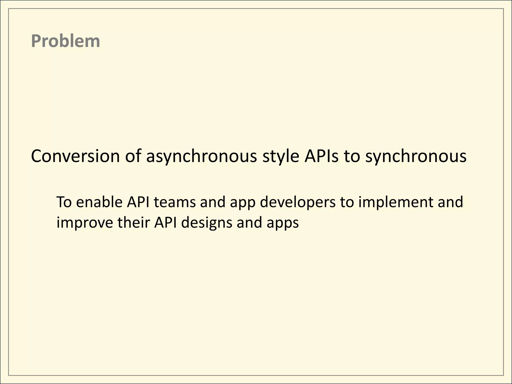The image size is (512, 384).
Task: Click the word 'teams' in the sub-paragraph
Action: [x=174, y=202]
